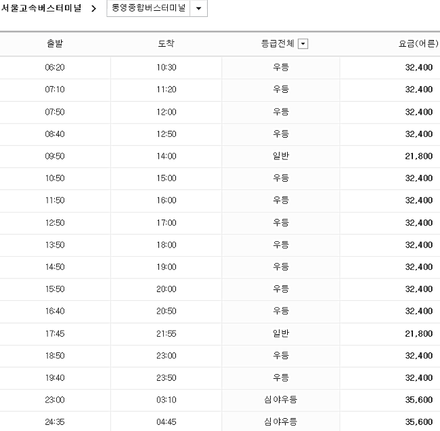Select the 23:00 departure time
The image size is (440, 431).
click(x=55, y=400)
